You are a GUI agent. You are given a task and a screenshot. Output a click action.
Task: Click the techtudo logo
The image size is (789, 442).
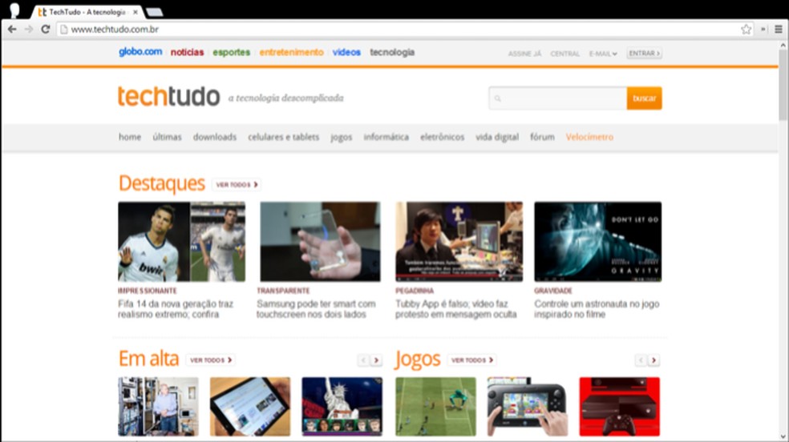[x=168, y=96]
